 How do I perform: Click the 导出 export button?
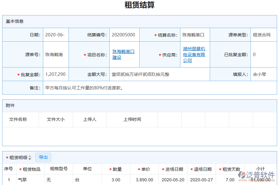(x=43, y=157)
